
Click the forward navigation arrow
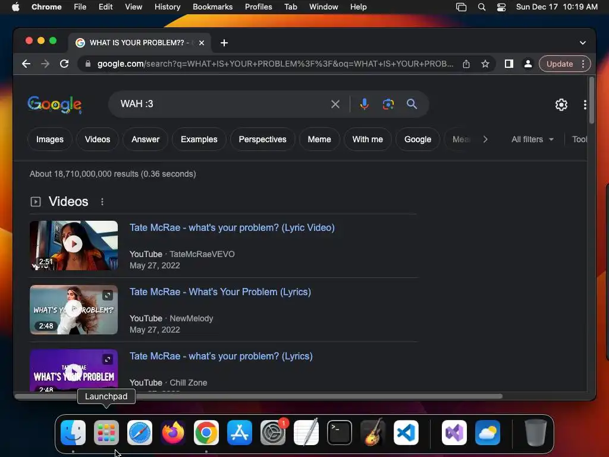click(45, 64)
